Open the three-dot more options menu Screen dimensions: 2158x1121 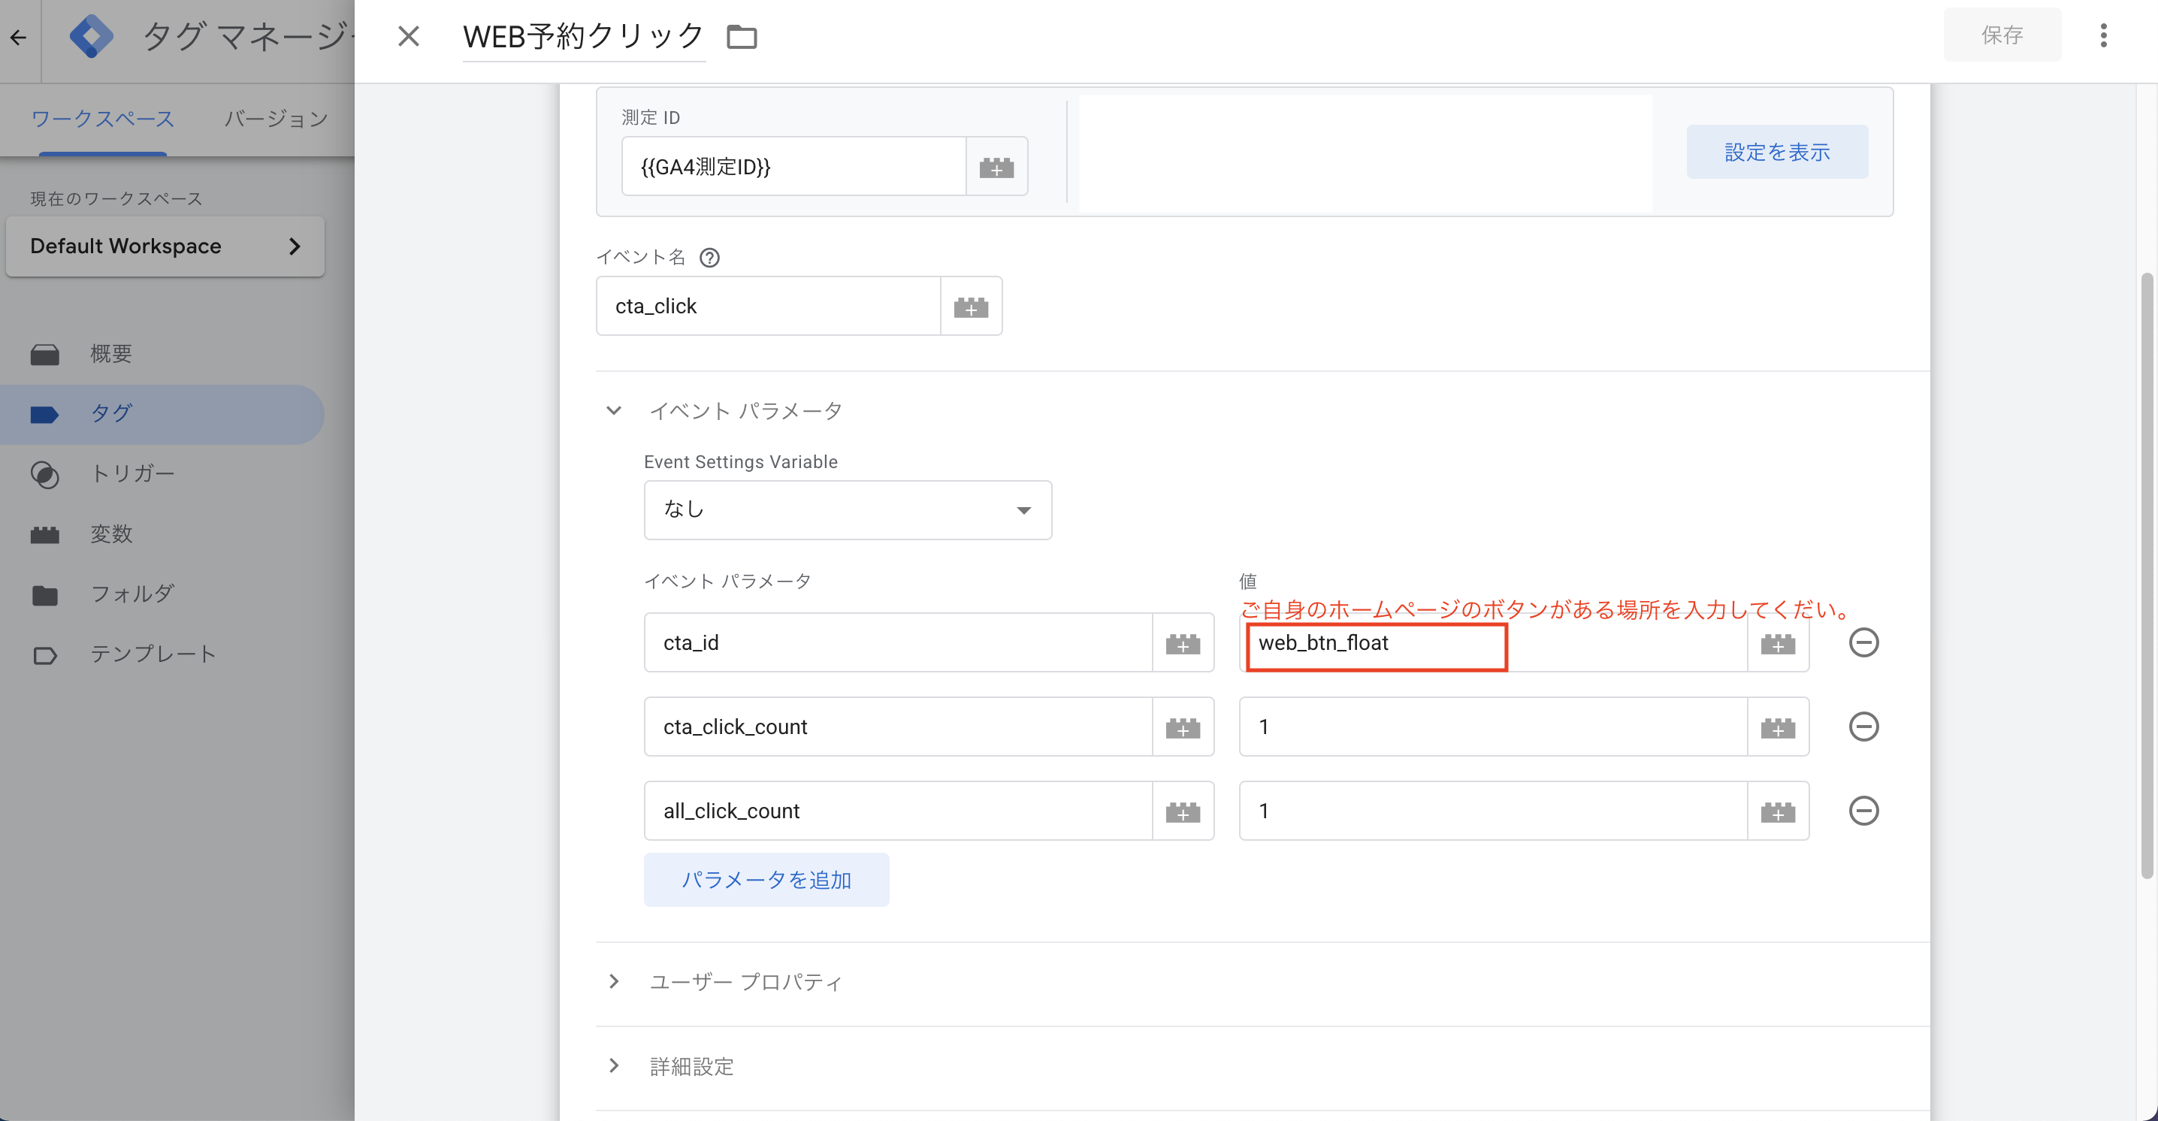coord(2102,35)
